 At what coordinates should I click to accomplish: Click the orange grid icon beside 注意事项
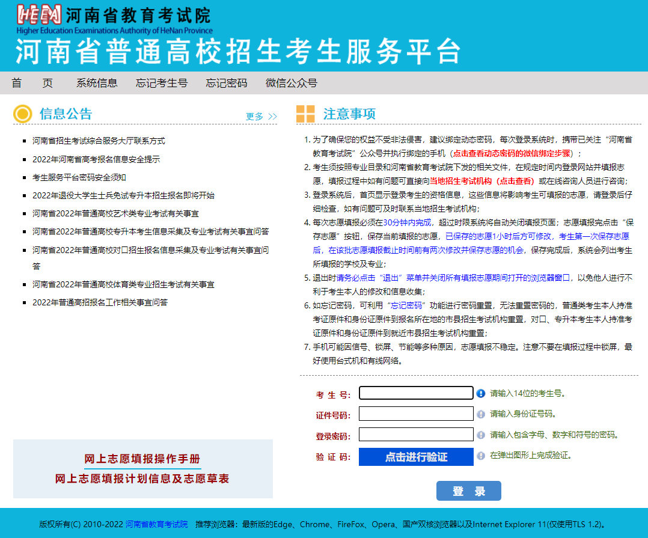point(305,114)
